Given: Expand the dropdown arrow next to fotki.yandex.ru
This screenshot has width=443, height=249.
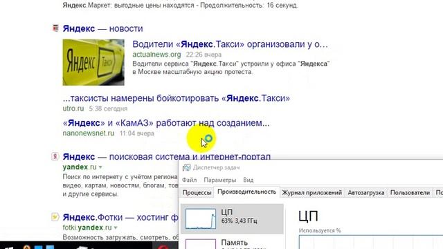Looking at the screenshot, I should [x=116, y=228].
